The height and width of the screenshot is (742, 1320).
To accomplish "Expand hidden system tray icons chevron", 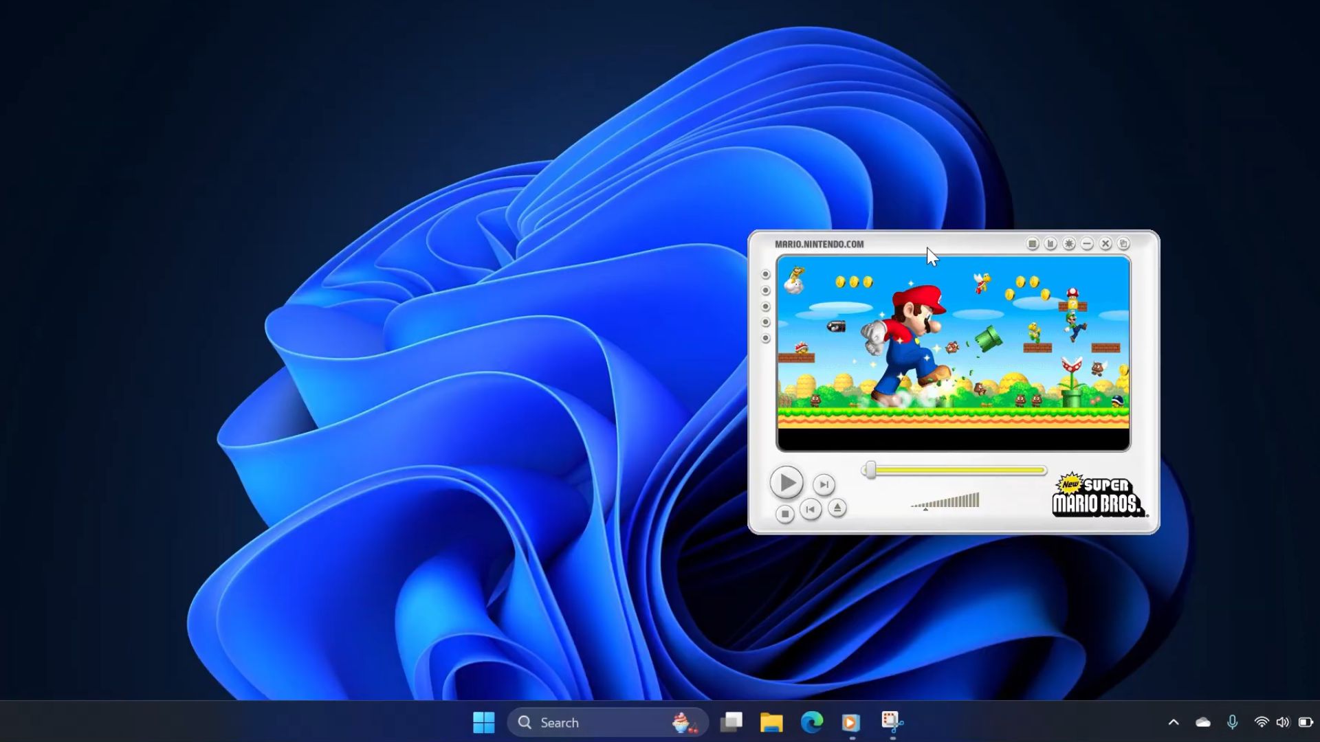I will (x=1174, y=722).
